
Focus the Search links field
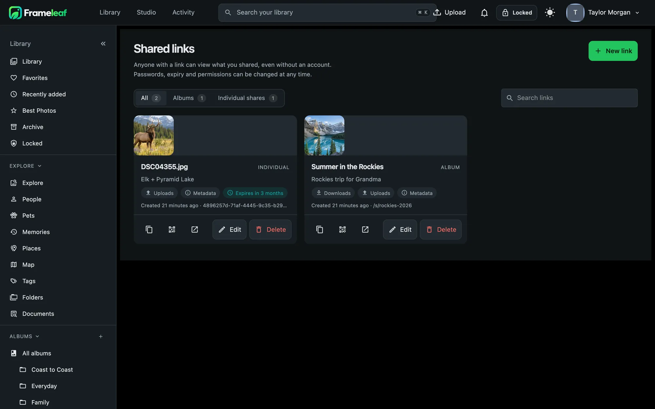click(x=570, y=98)
